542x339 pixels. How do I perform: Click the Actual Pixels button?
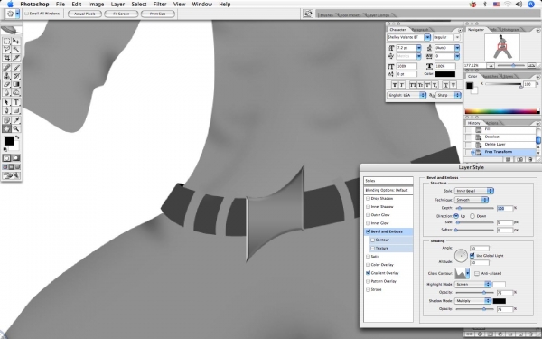tap(85, 14)
